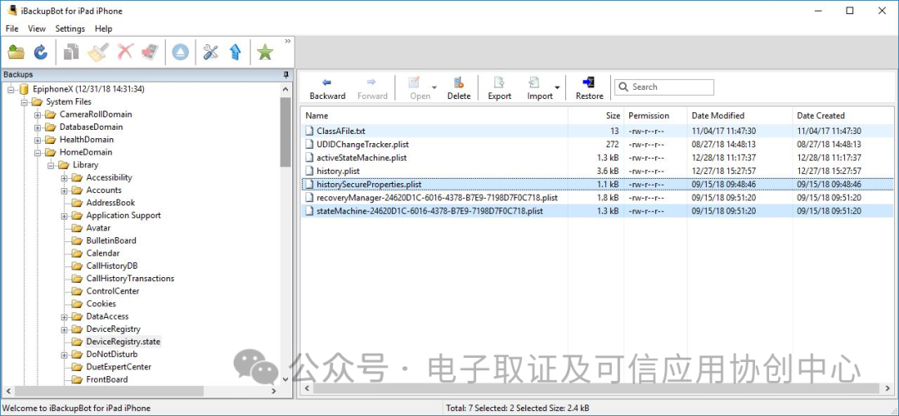Expand the Accessibility folder
The height and width of the screenshot is (416, 899).
(x=64, y=177)
